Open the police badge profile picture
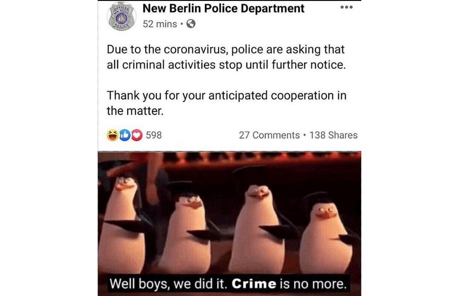Image resolution: width=459 pixels, height=296 pixels. pyautogui.click(x=122, y=16)
